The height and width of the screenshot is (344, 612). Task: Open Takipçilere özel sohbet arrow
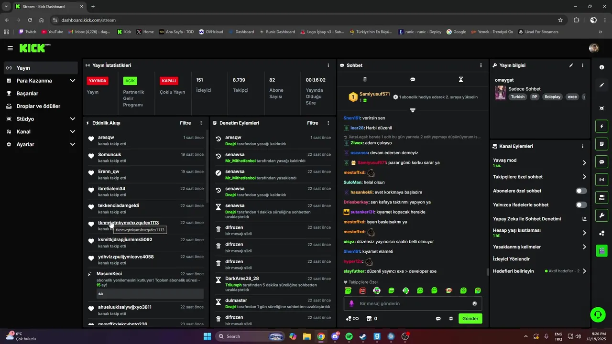click(x=584, y=177)
